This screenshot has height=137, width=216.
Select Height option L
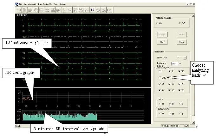click(180, 104)
